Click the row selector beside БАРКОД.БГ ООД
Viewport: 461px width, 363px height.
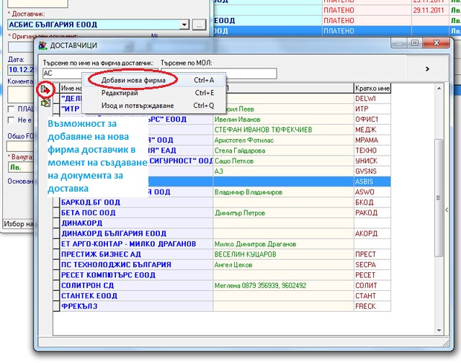[56, 202]
